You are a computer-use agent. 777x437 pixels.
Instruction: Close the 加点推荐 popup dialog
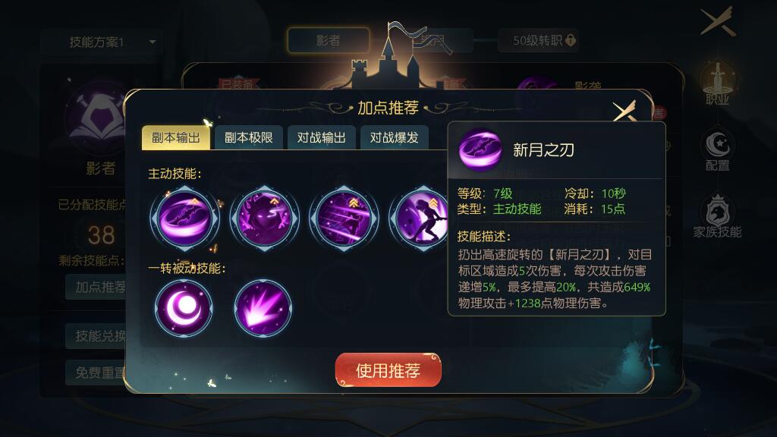pyautogui.click(x=624, y=112)
